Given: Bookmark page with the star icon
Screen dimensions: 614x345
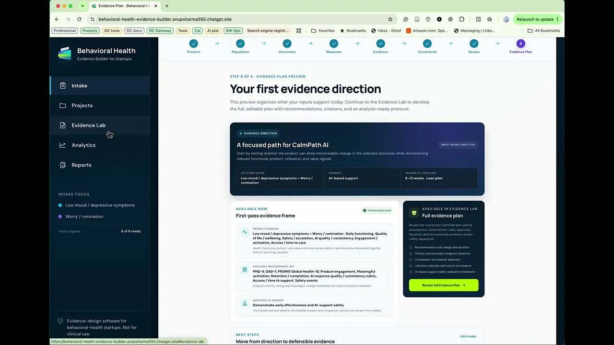Looking at the screenshot, I should (x=390, y=19).
